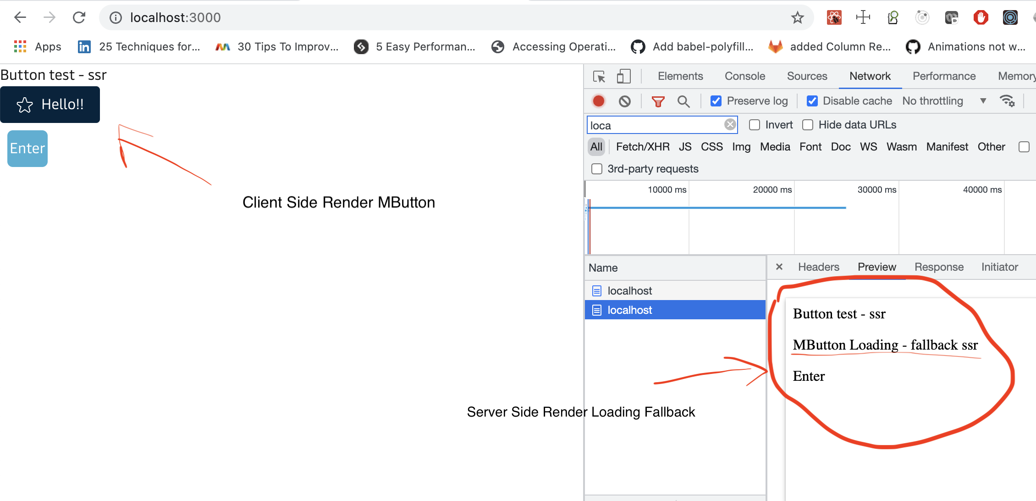Switch to the Console tab

744,76
